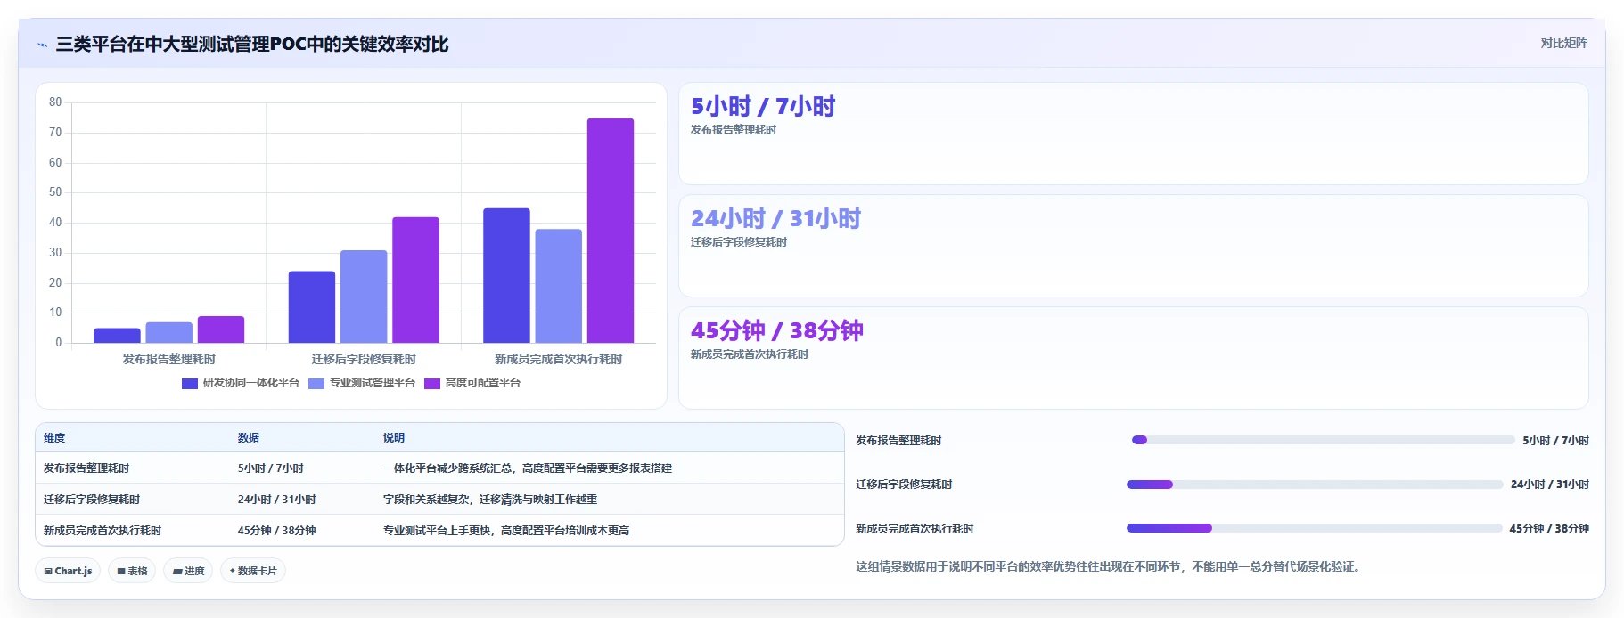
Task: Click the 维度 column header
Action: [x=54, y=438]
